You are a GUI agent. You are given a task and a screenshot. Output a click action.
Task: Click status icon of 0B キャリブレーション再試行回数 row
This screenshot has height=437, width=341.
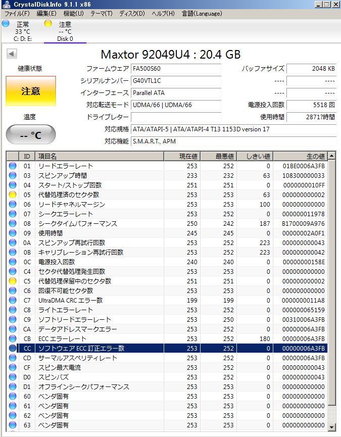click(x=13, y=252)
